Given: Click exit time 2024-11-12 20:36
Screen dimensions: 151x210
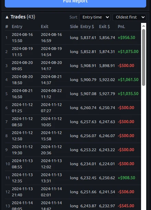Looking at the screenshot, I should click(51, 150).
